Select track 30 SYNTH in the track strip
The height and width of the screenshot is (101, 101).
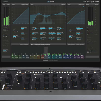[x=46, y=56]
